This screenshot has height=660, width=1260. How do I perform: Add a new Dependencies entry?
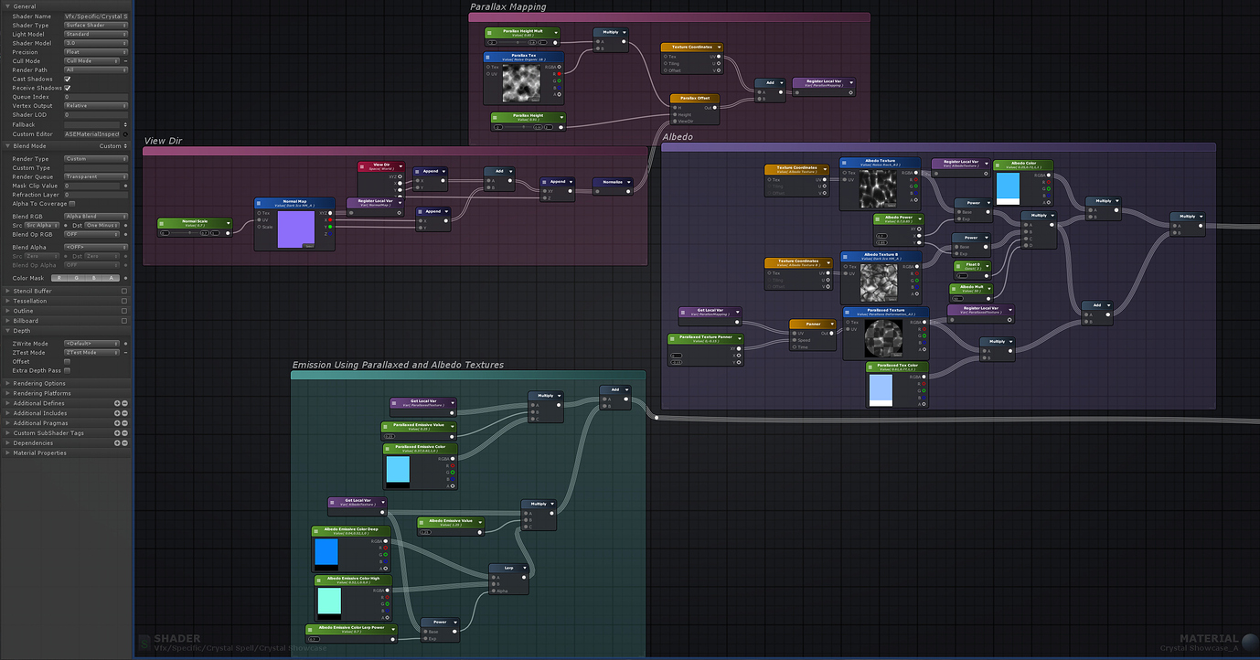pyautogui.click(x=117, y=443)
